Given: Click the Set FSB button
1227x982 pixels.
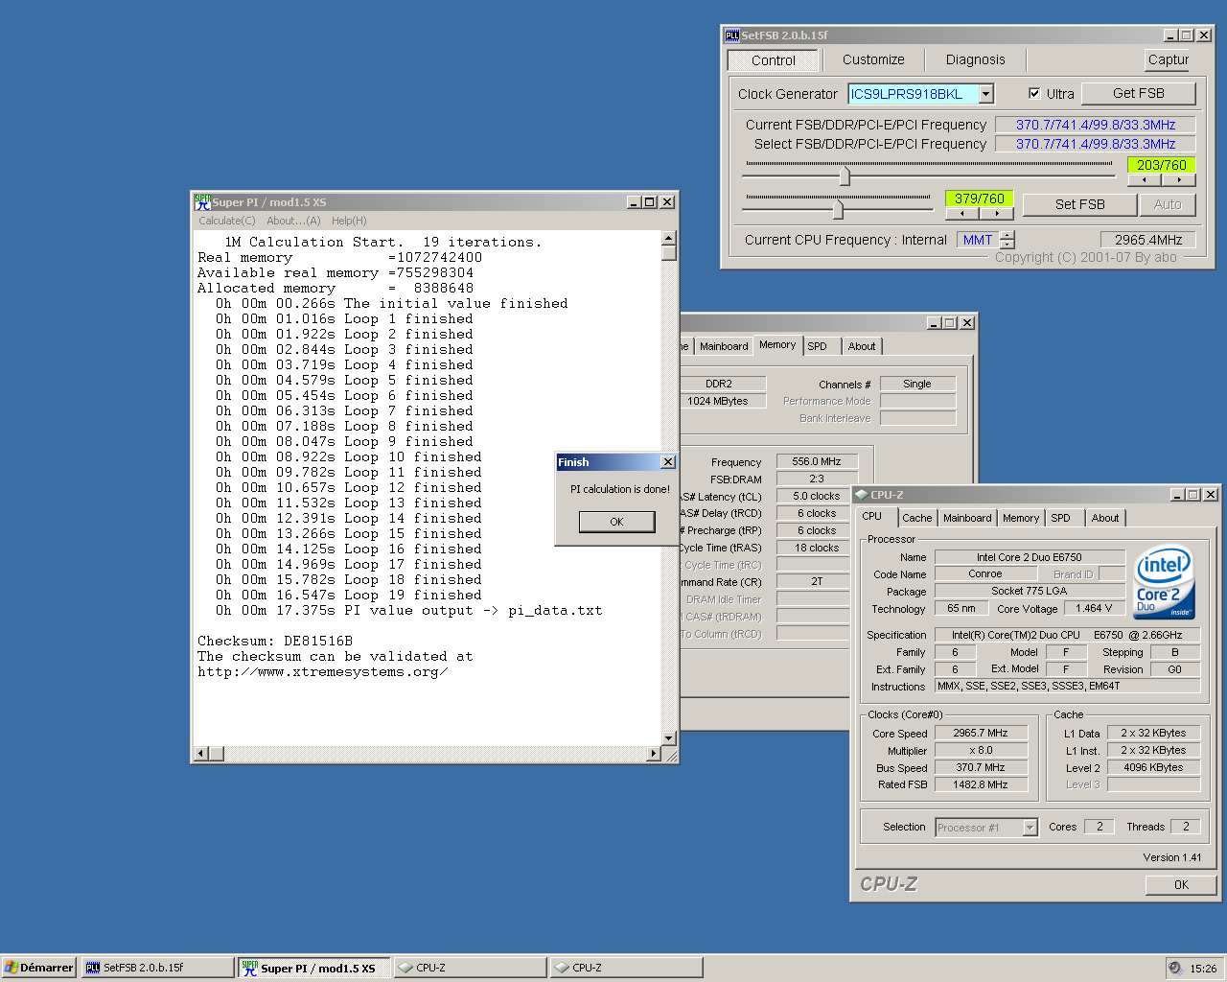Looking at the screenshot, I should click(1080, 204).
